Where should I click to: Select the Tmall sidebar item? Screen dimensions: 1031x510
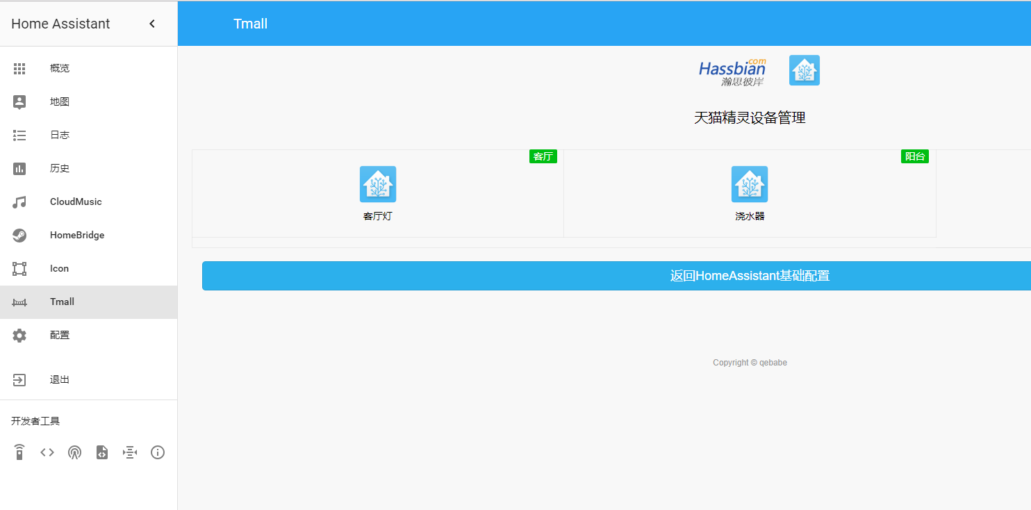tap(62, 302)
